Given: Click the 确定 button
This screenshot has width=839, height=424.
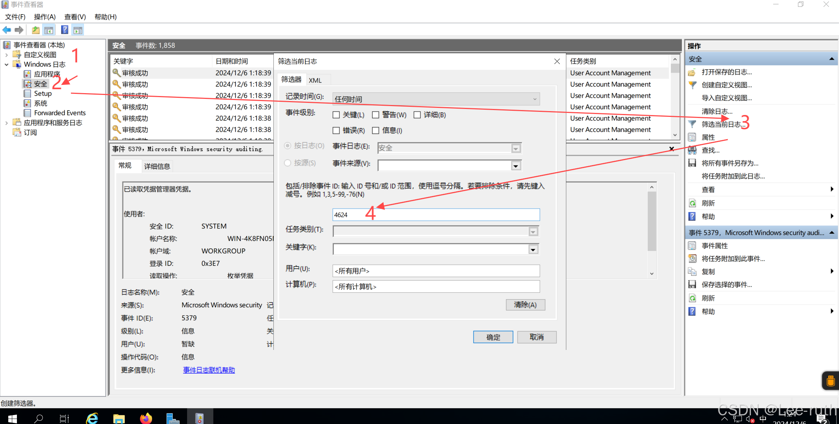Looking at the screenshot, I should [493, 337].
